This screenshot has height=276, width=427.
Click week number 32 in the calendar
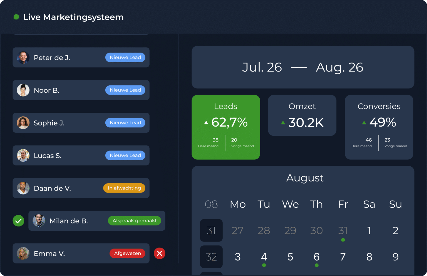click(x=211, y=257)
